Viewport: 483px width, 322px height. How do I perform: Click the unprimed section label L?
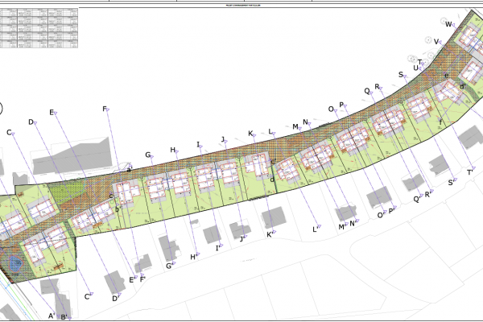click(270, 131)
